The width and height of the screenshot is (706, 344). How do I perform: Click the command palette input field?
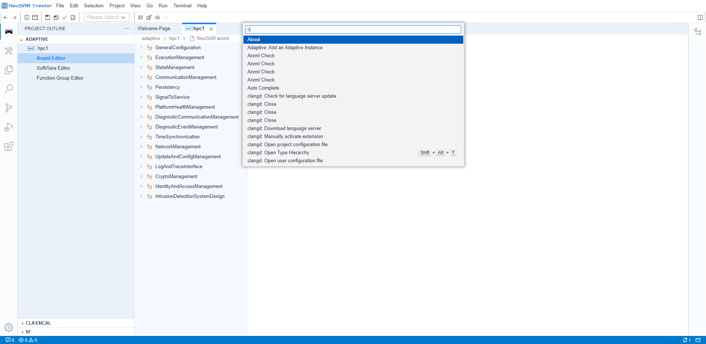(353, 29)
